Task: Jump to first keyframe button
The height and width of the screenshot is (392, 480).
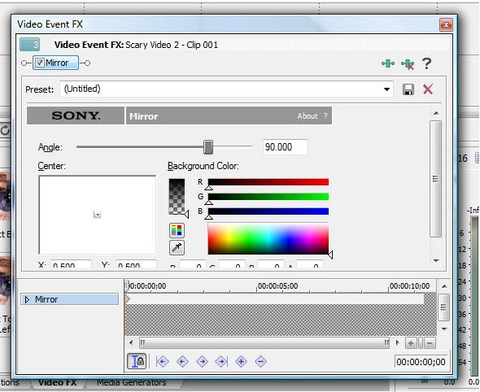Action: [x=162, y=362]
